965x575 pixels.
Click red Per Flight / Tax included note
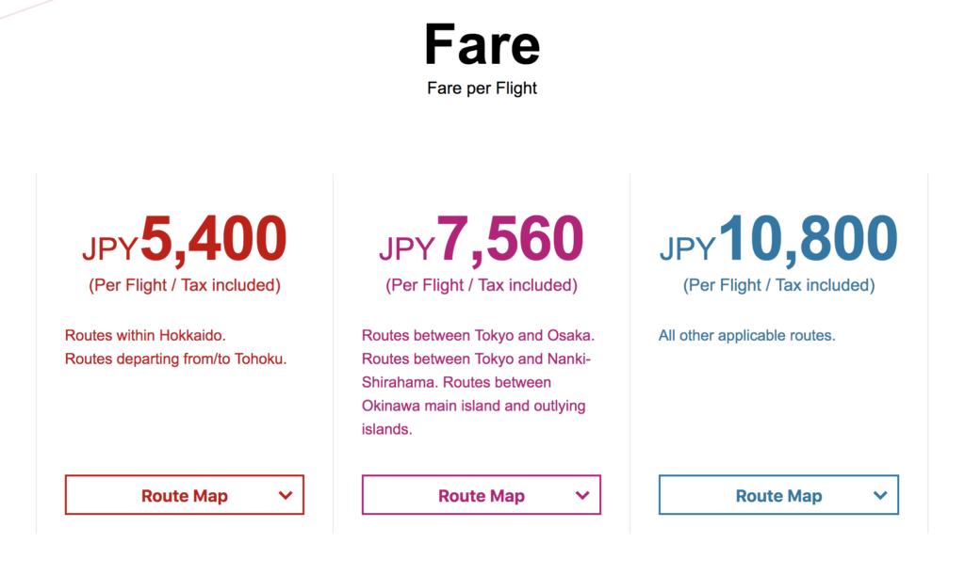point(185,285)
